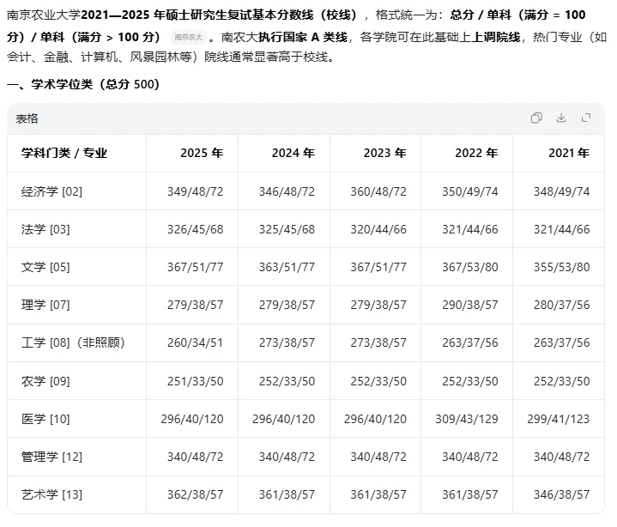Click the 工学 [08]（非照顾）row label
This screenshot has width=617, height=527.
click(73, 342)
